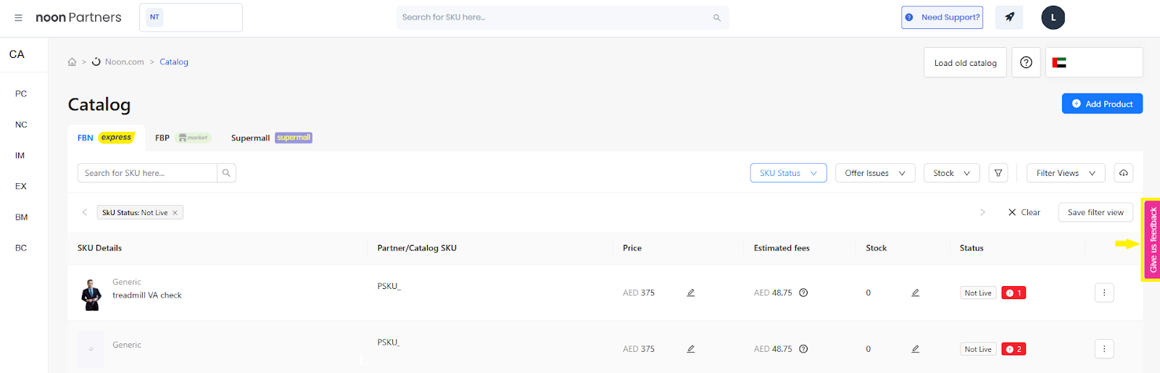Image resolution: width=1160 pixels, height=373 pixels.
Task: Expand the Filter Views dropdown
Action: pos(1066,173)
